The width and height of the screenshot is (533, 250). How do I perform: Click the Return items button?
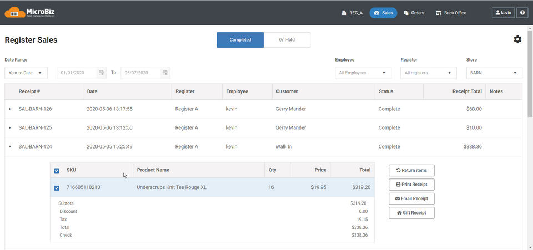(411, 170)
